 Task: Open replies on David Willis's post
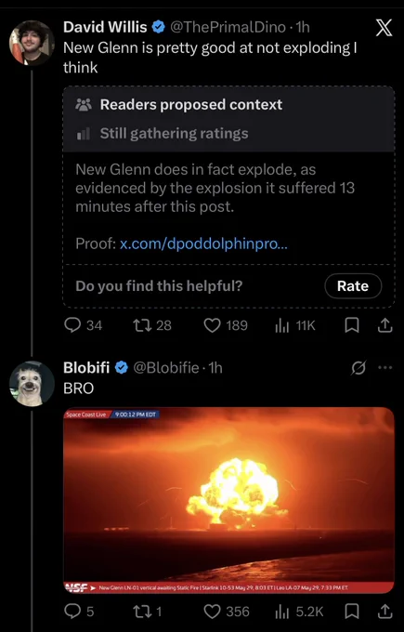[x=83, y=325]
